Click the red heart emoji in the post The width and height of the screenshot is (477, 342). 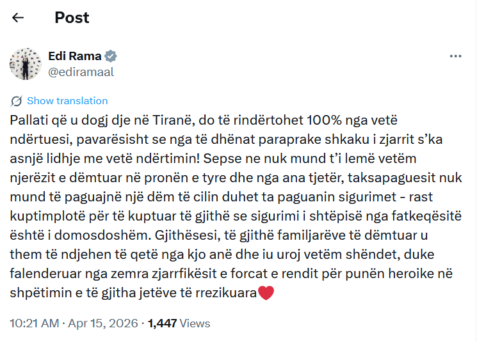(266, 294)
